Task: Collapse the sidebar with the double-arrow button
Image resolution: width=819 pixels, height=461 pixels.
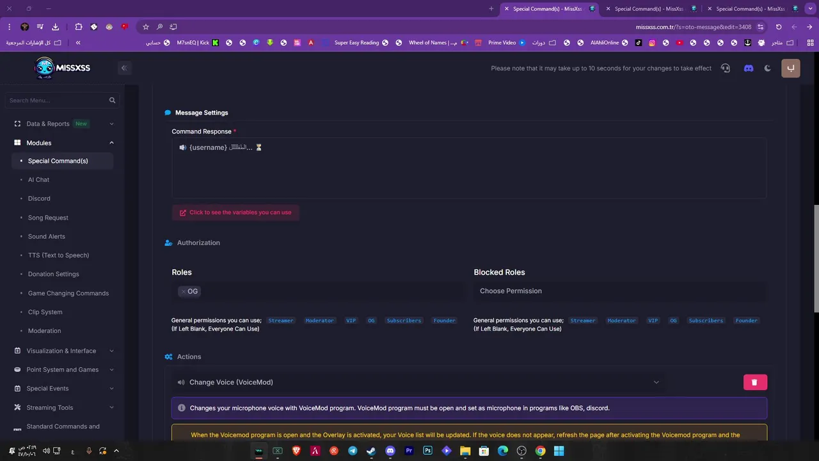Action: click(x=124, y=68)
